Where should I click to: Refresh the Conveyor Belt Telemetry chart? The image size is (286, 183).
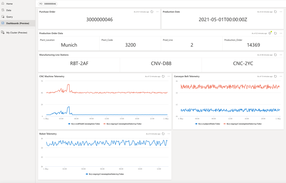[275, 76]
